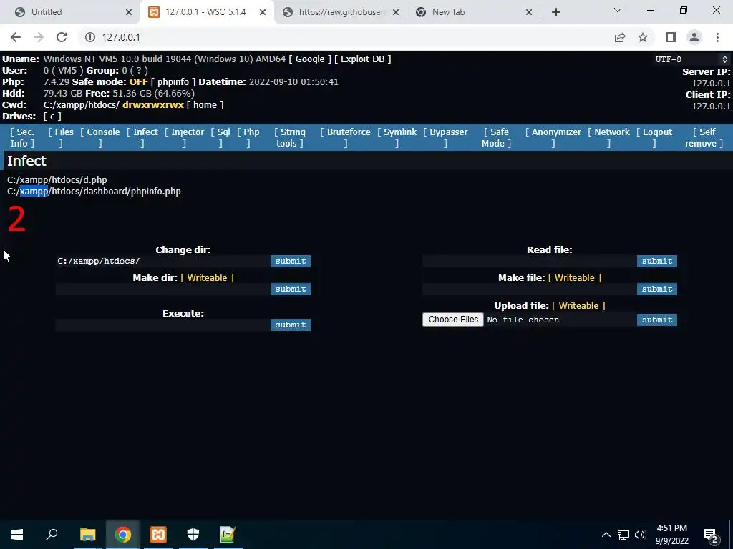733x549 pixels.
Task: Go back using the browser back arrow
Action: tap(16, 37)
